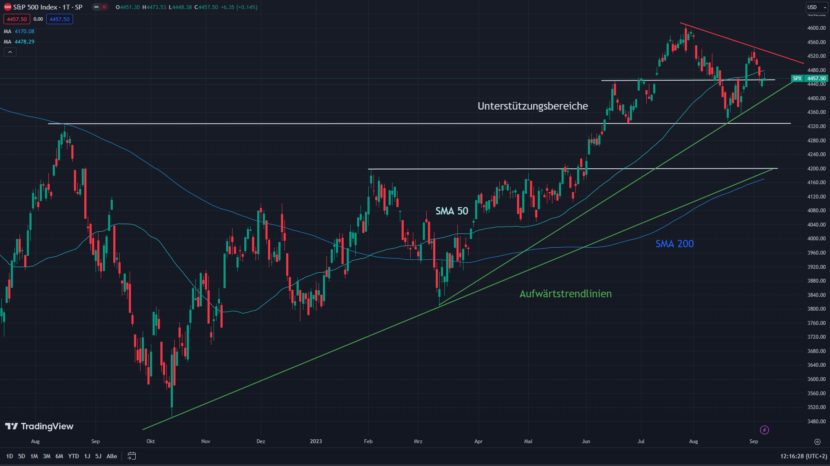Select the Unterstützungsbereiche text annotation
The height and width of the screenshot is (466, 830).
pyautogui.click(x=533, y=106)
